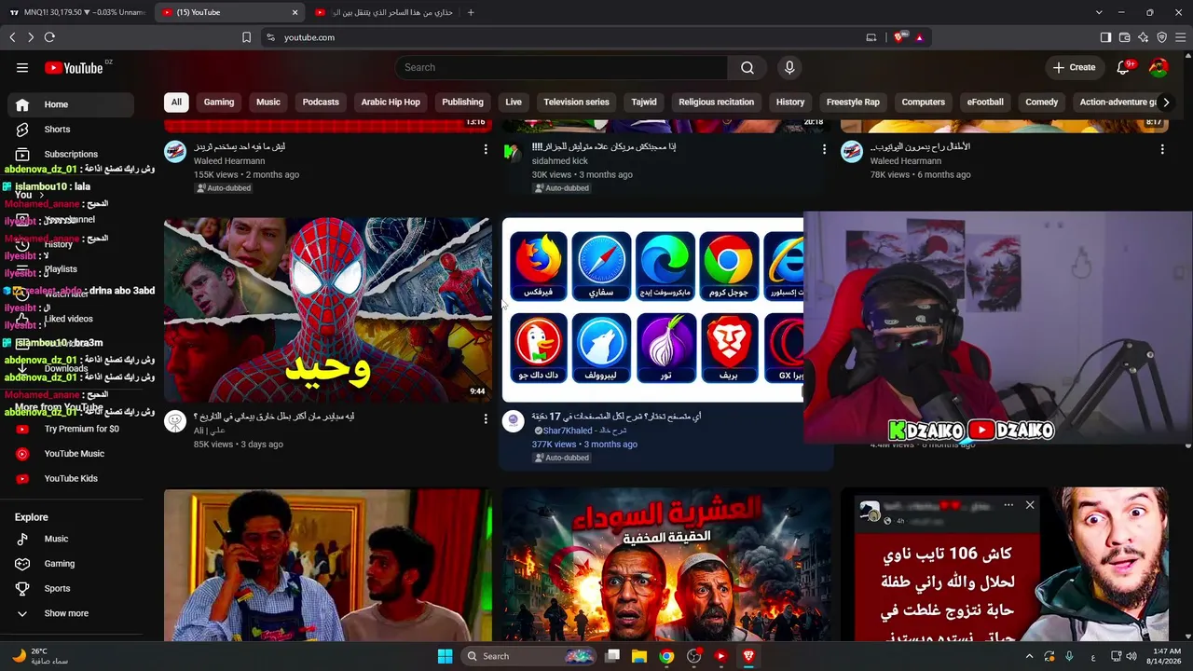Image resolution: width=1193 pixels, height=671 pixels.
Task: Open YouTube notifications bell
Action: point(1123,67)
